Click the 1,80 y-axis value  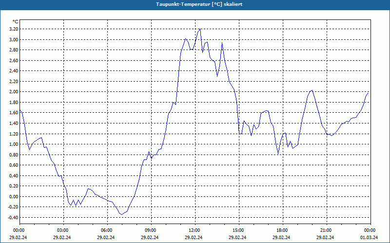point(14,103)
